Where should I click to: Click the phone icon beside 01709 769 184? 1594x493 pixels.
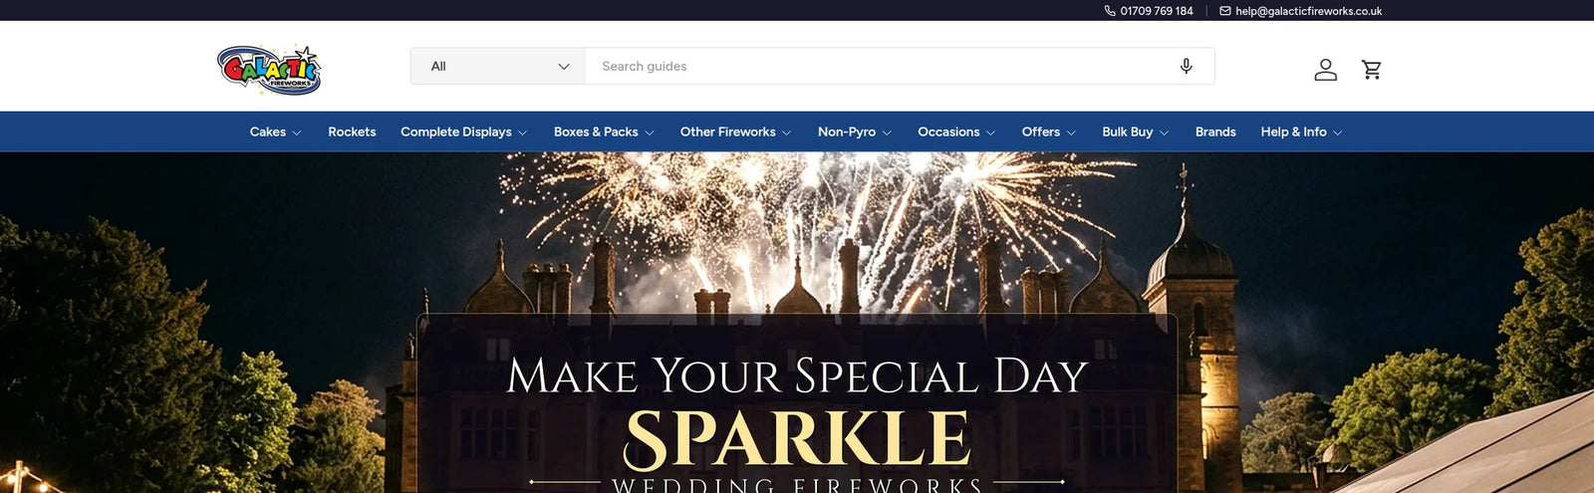click(1110, 11)
